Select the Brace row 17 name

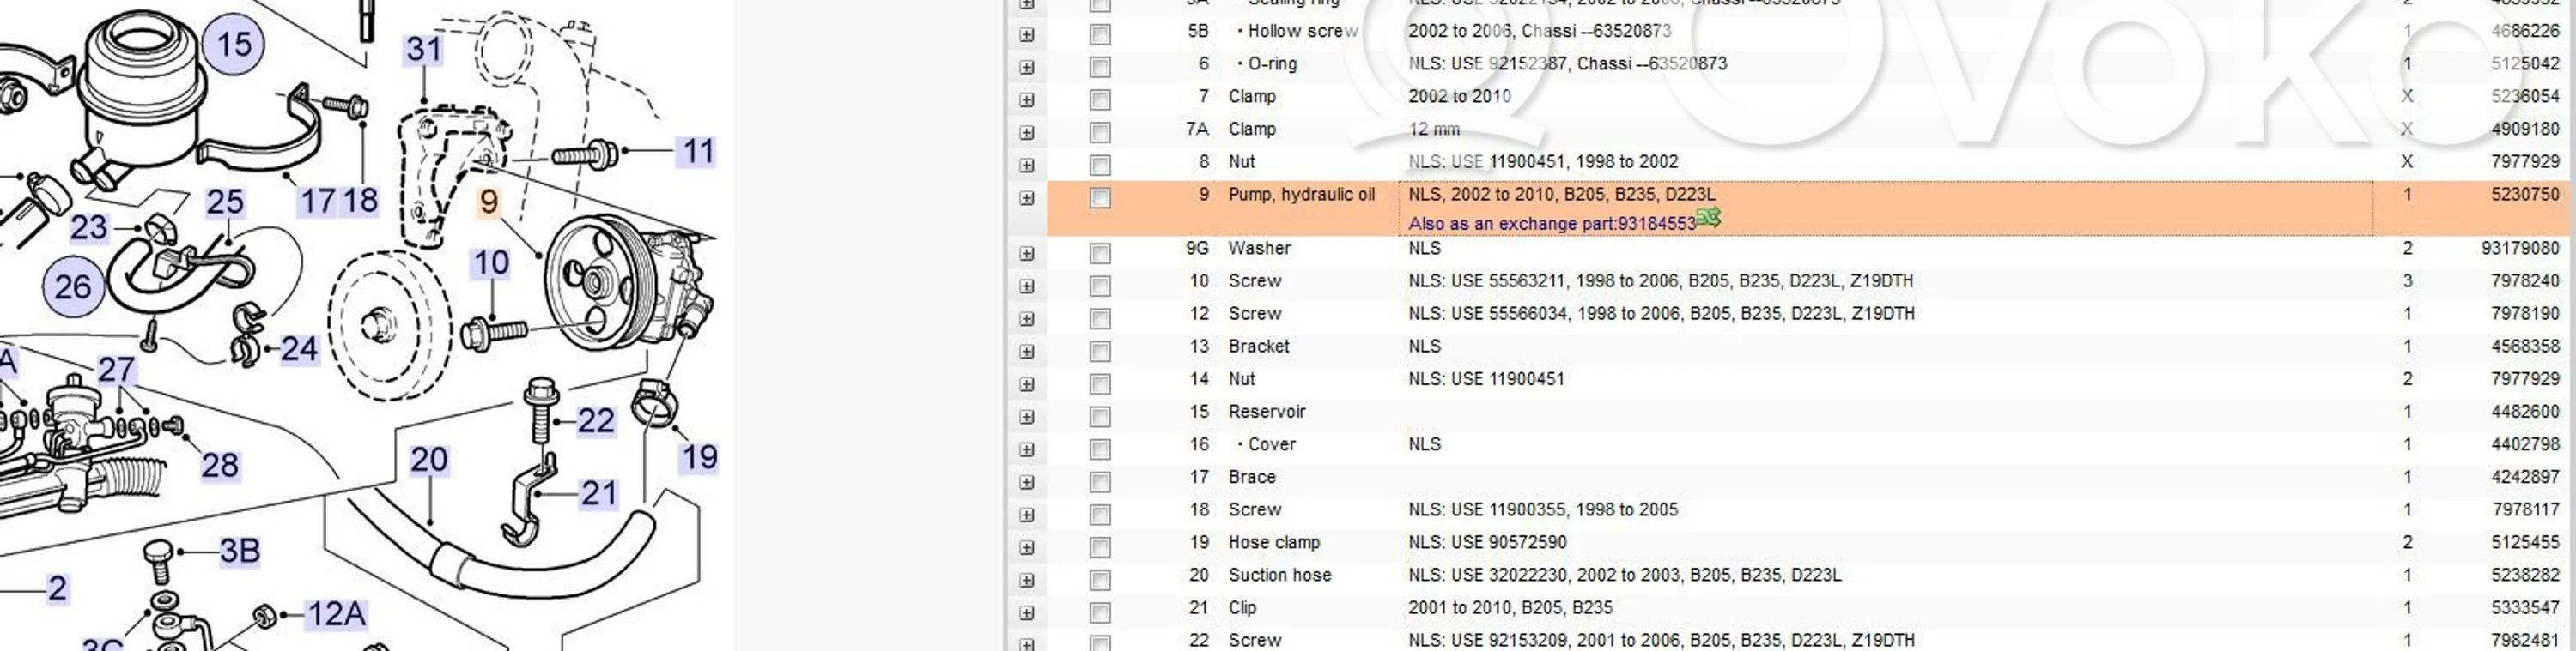[1251, 477]
